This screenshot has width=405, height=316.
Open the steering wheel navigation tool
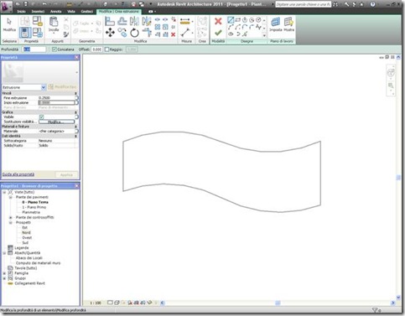(x=391, y=73)
